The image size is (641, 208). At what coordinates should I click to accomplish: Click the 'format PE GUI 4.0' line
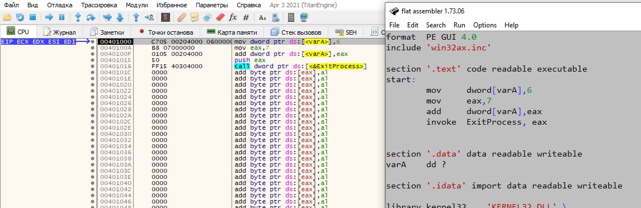[431, 37]
